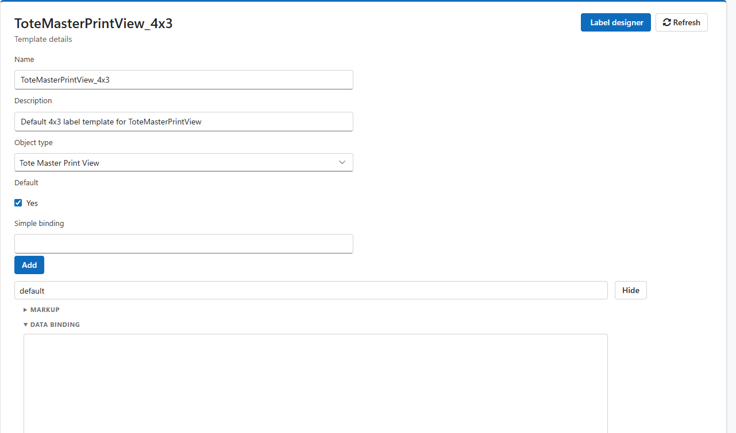
Task: Hide the default binding section
Action: (631, 290)
